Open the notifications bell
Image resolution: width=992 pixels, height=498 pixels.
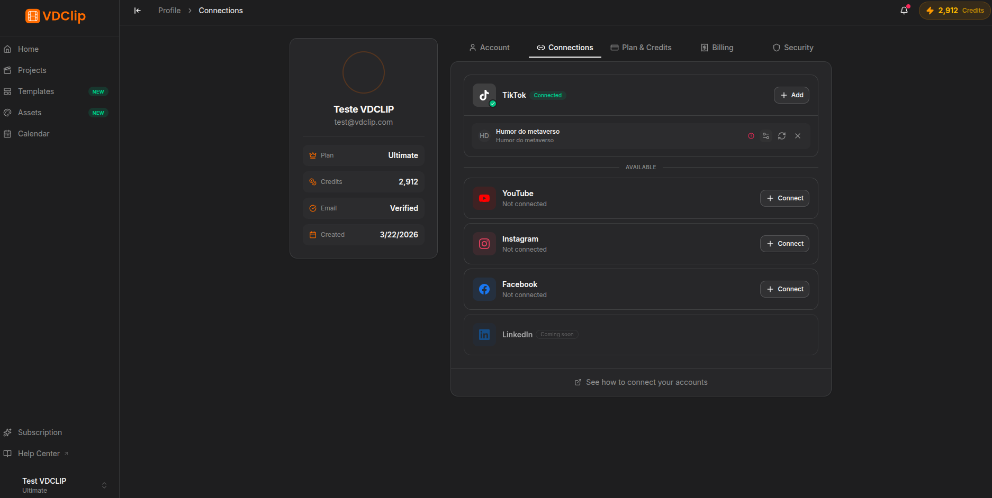click(x=904, y=11)
